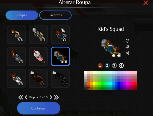Advance to the next outfit page
This screenshot has width=153, height=116.
[x=51, y=97]
